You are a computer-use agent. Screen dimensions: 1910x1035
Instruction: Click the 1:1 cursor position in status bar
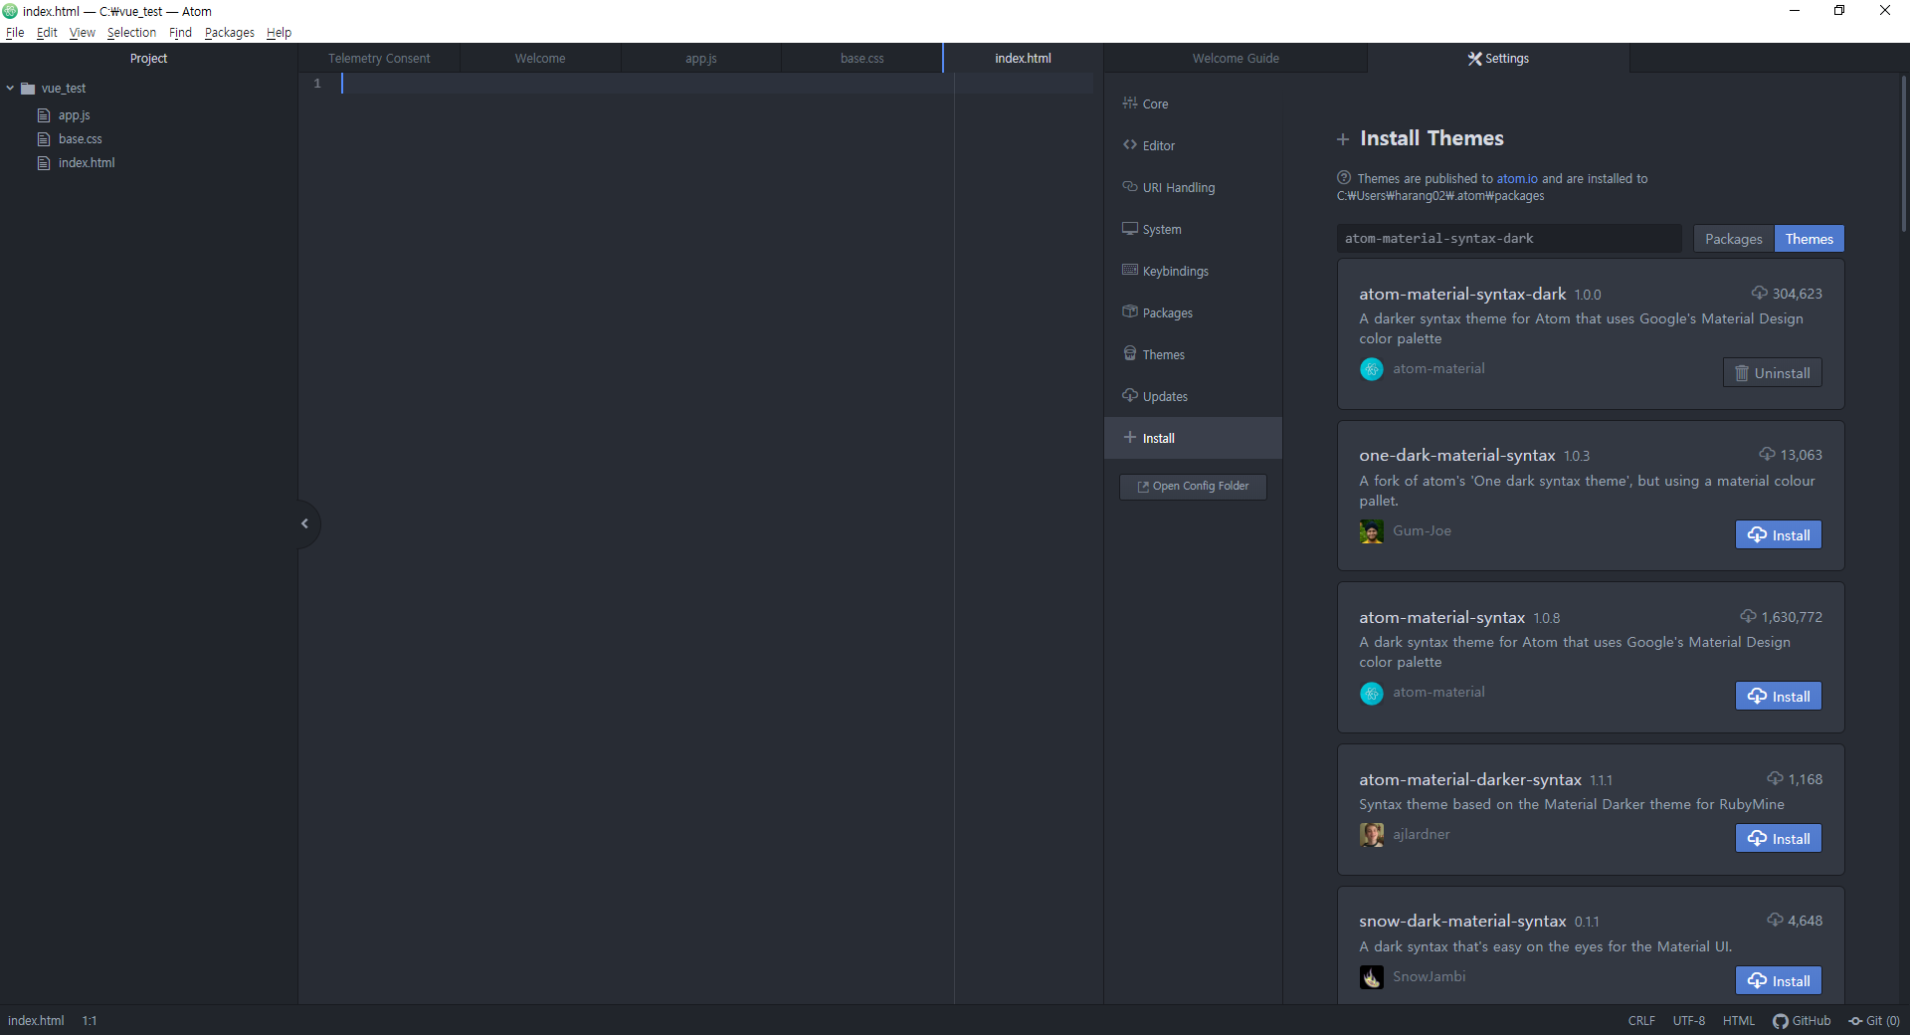90,1021
